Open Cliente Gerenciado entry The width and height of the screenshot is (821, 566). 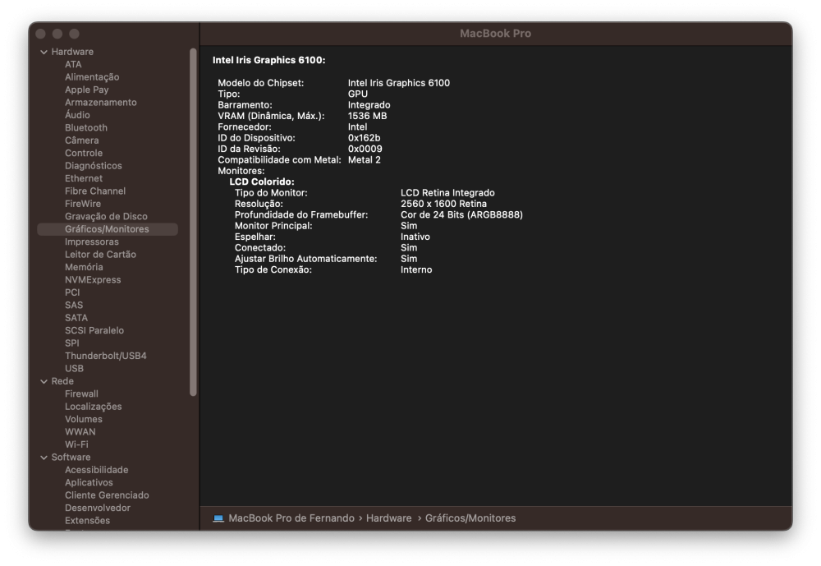tap(108, 495)
